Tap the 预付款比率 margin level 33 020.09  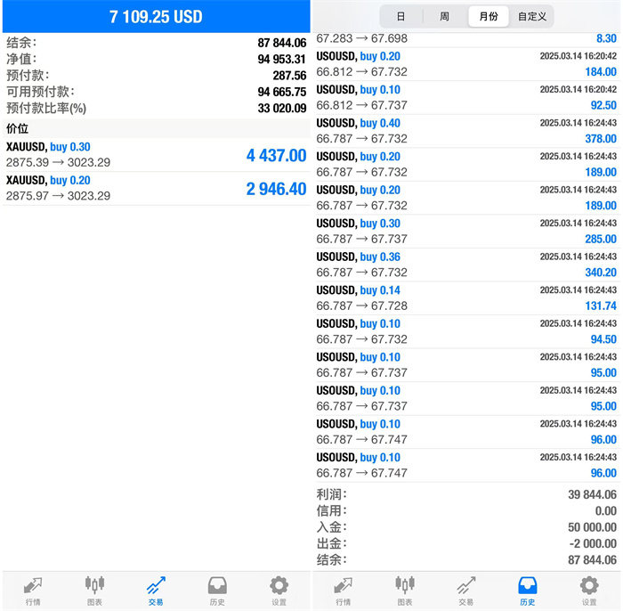click(x=282, y=108)
